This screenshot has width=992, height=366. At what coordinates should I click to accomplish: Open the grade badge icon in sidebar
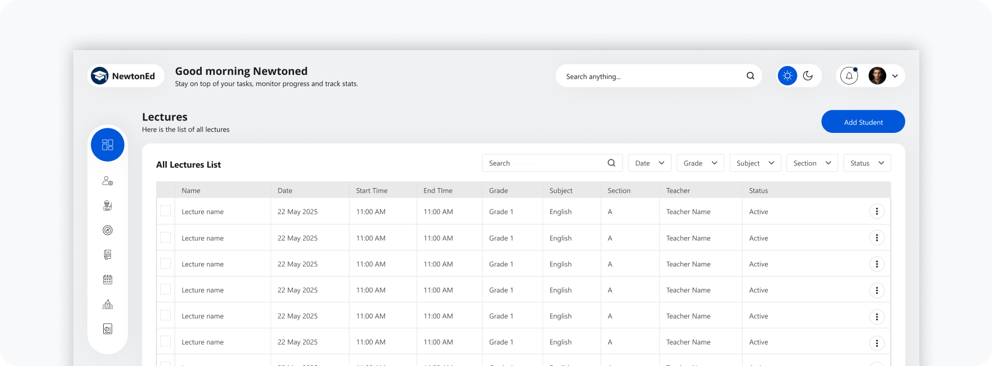(x=108, y=230)
